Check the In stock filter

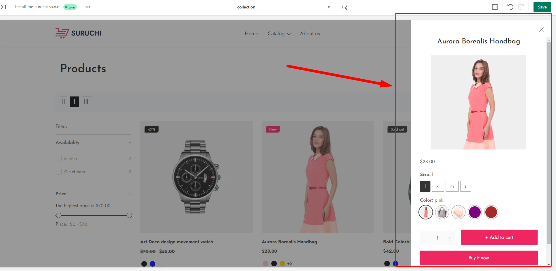coord(59,159)
